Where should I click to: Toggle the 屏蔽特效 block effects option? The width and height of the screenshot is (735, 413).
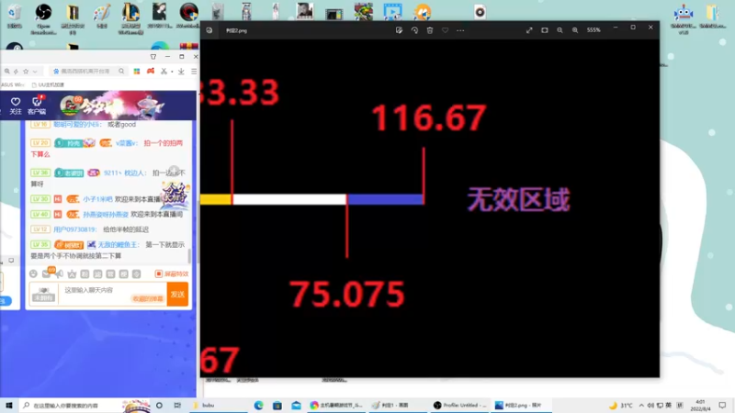click(x=172, y=273)
